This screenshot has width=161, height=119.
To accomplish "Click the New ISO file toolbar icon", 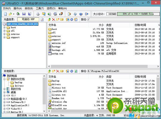I will [x=5, y=14].
